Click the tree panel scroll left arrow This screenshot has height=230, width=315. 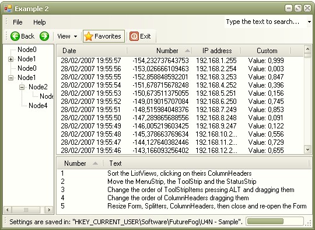[8, 210]
